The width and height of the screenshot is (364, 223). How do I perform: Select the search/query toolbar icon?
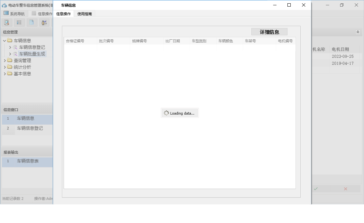(7, 22)
